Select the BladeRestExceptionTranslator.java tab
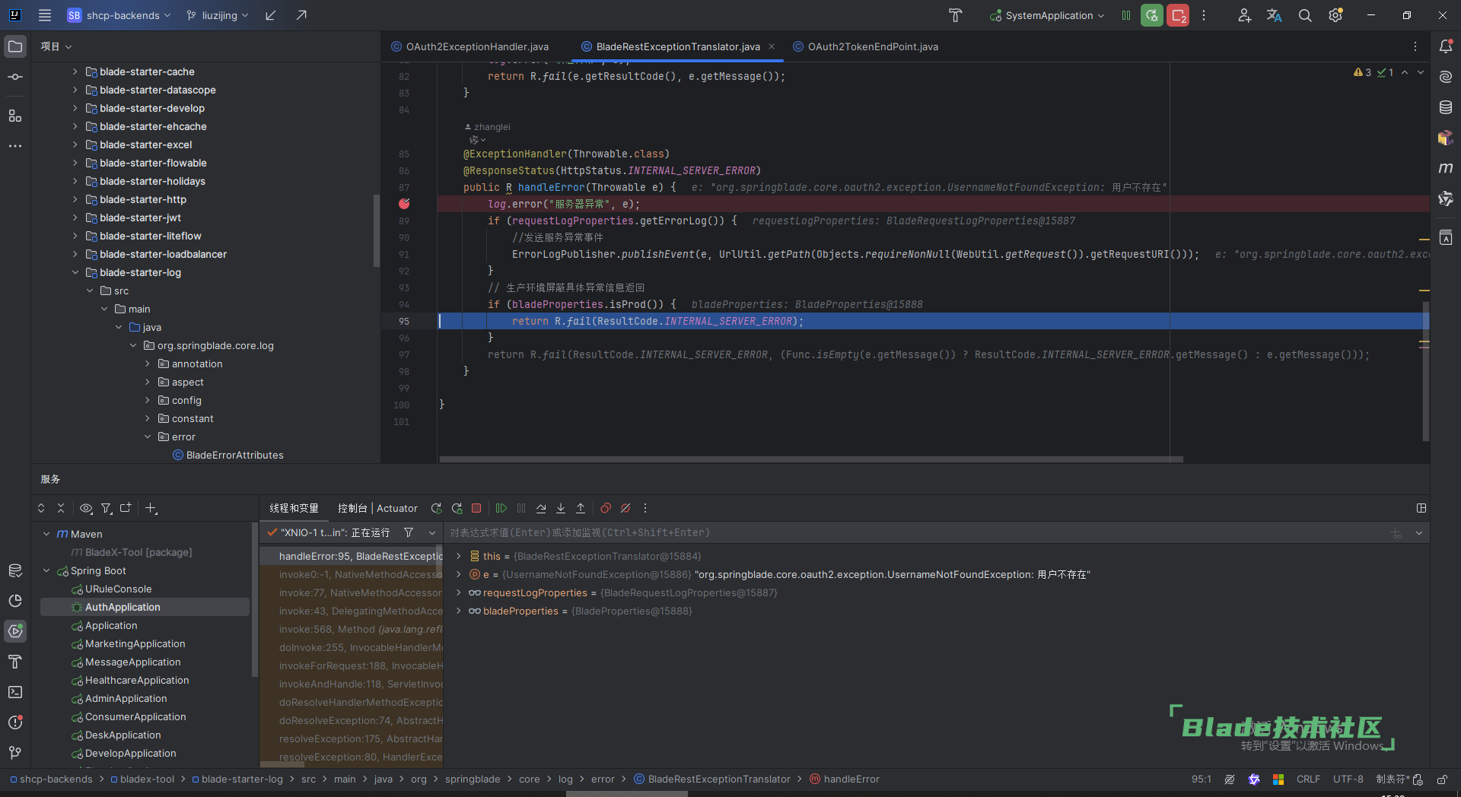 678,46
